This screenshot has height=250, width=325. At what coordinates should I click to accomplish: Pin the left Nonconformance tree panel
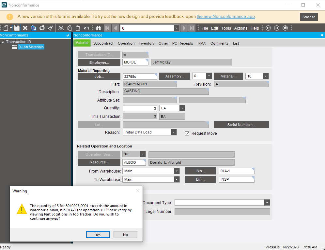tap(68, 35)
